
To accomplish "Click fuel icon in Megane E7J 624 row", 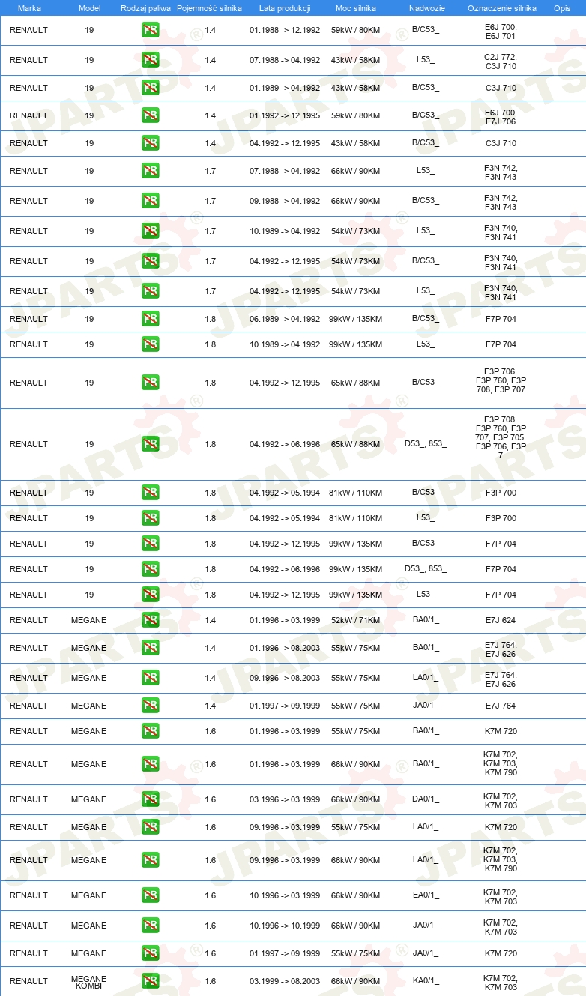I will [150, 621].
